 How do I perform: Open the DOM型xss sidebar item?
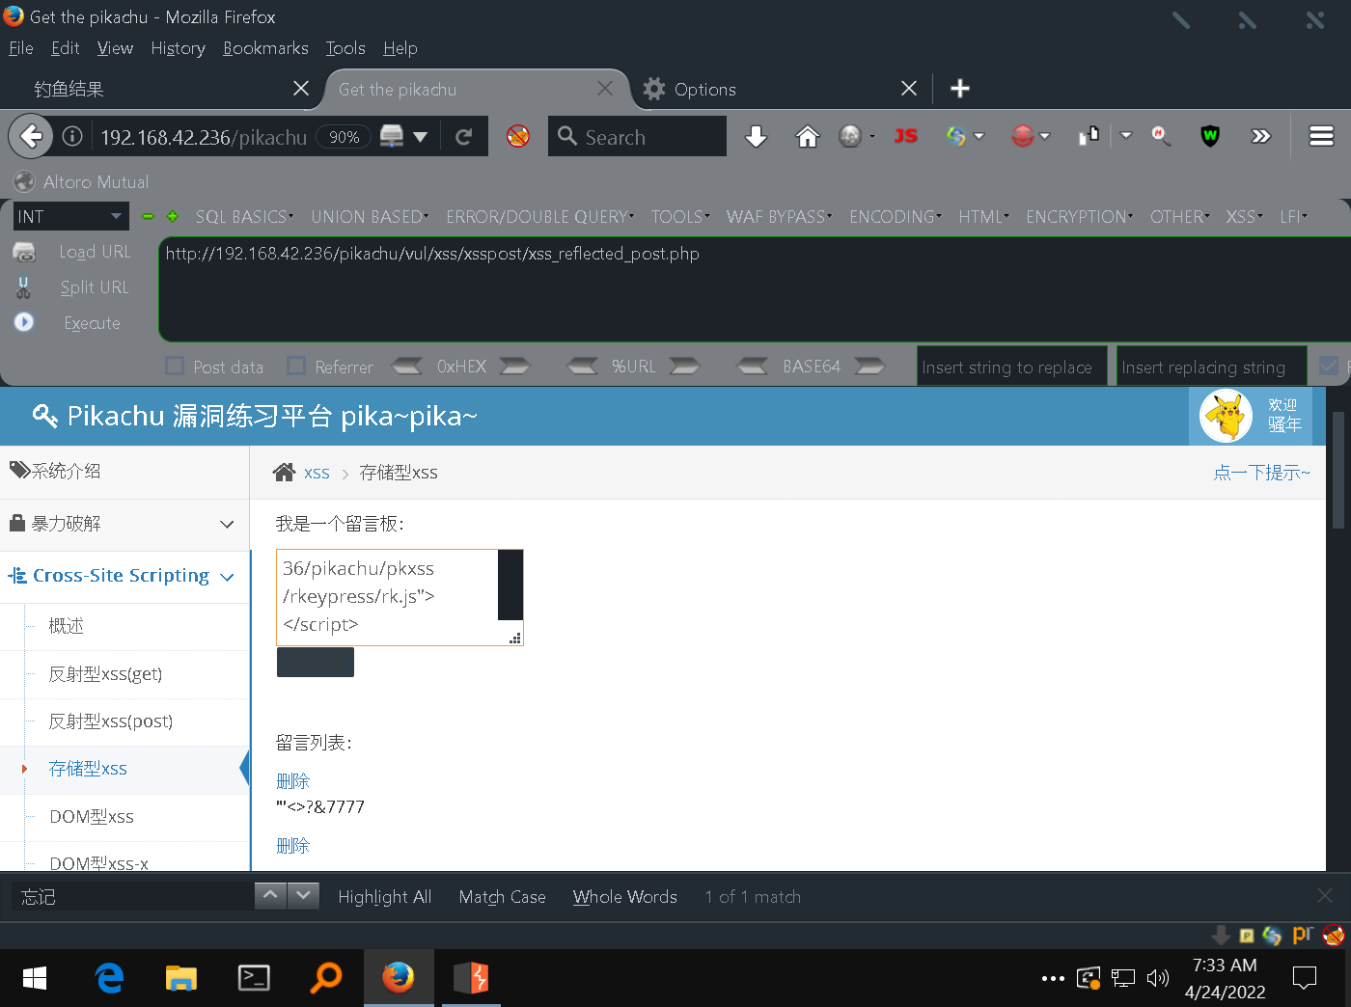click(92, 817)
